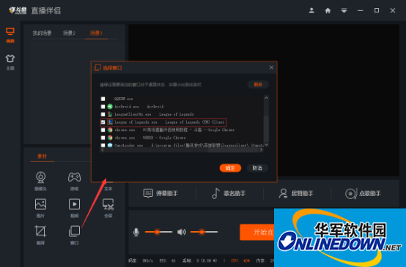Open the title bar dropdown menu icon

pos(344,10)
